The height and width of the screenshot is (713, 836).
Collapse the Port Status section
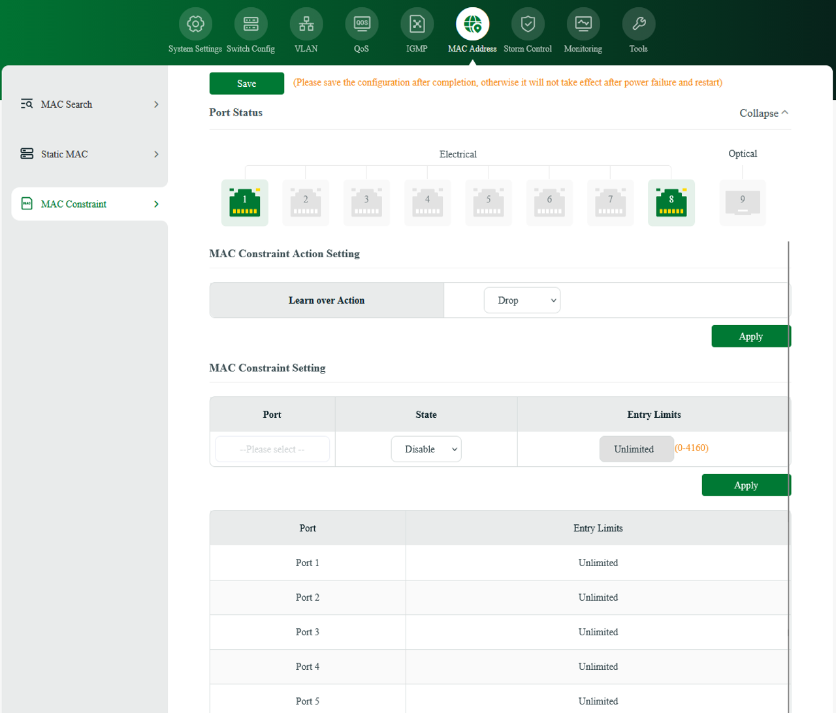(x=763, y=113)
